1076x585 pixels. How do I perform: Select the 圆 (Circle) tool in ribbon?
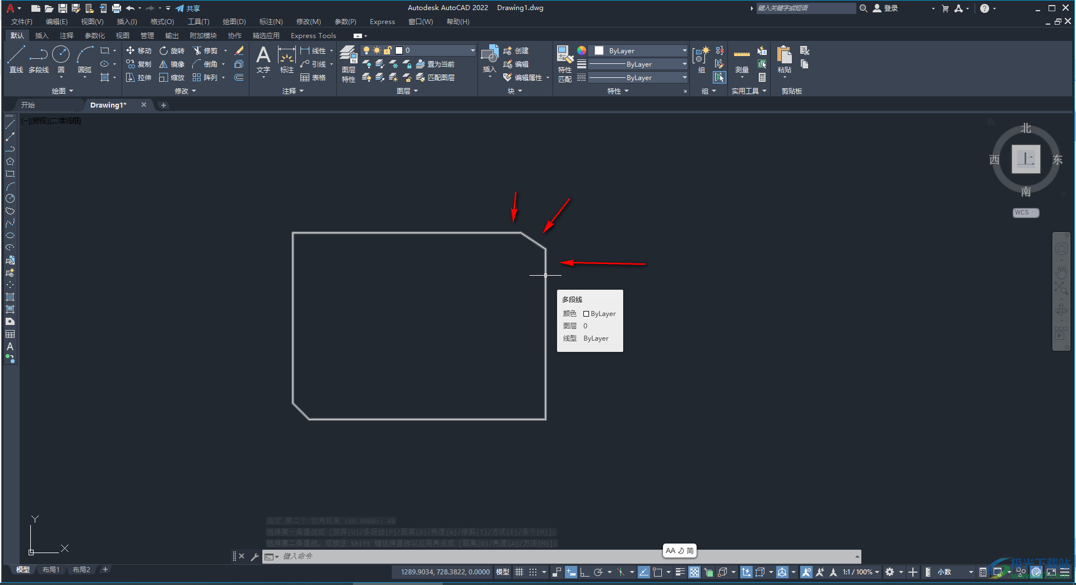tap(61, 59)
